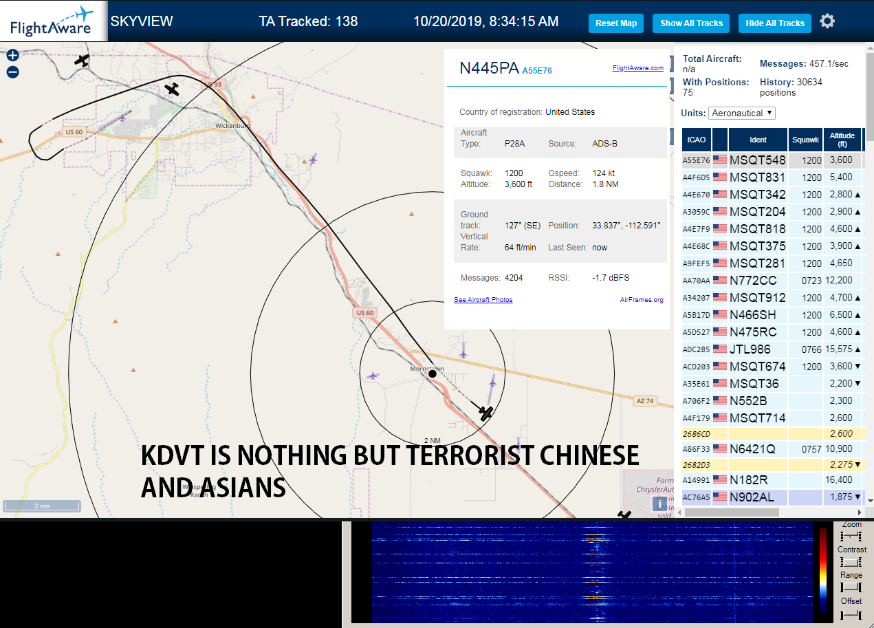The height and width of the screenshot is (628, 874).
Task: Open FlightAware.com link in aircraft panel
Action: (x=638, y=68)
